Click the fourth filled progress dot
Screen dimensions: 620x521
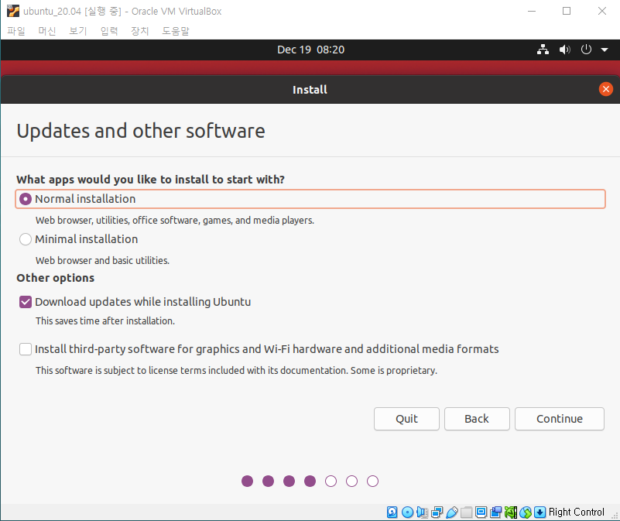click(x=310, y=481)
